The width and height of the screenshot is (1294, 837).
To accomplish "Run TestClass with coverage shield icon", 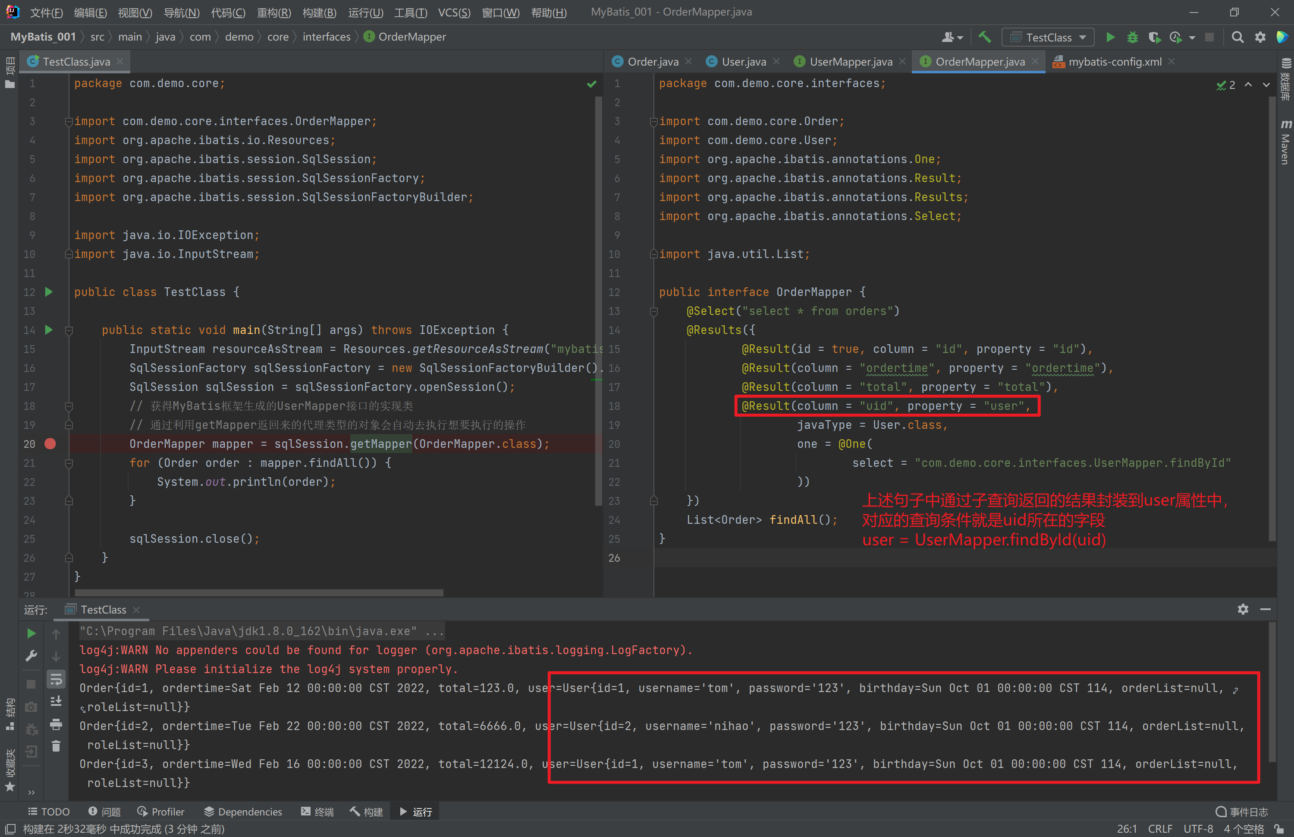I will pyautogui.click(x=1154, y=37).
